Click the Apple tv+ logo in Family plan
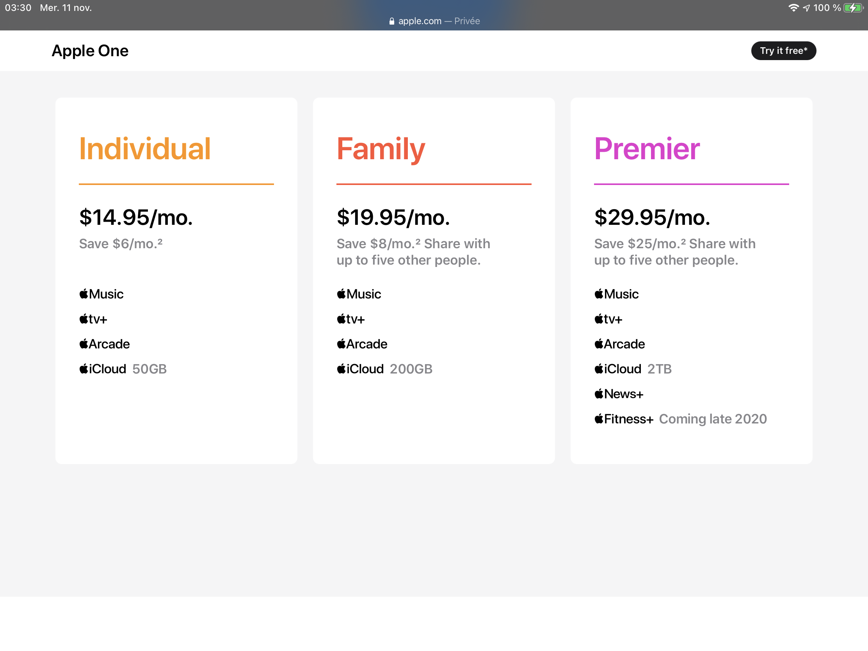Screen dimensions: 868x651 coord(351,319)
